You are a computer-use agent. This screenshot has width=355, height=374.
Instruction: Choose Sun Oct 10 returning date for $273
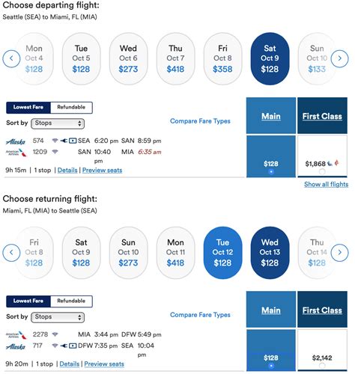point(128,253)
